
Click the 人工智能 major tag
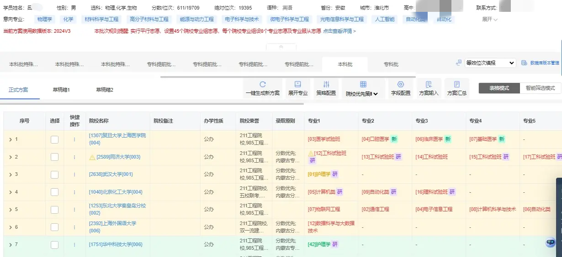[x=384, y=19]
